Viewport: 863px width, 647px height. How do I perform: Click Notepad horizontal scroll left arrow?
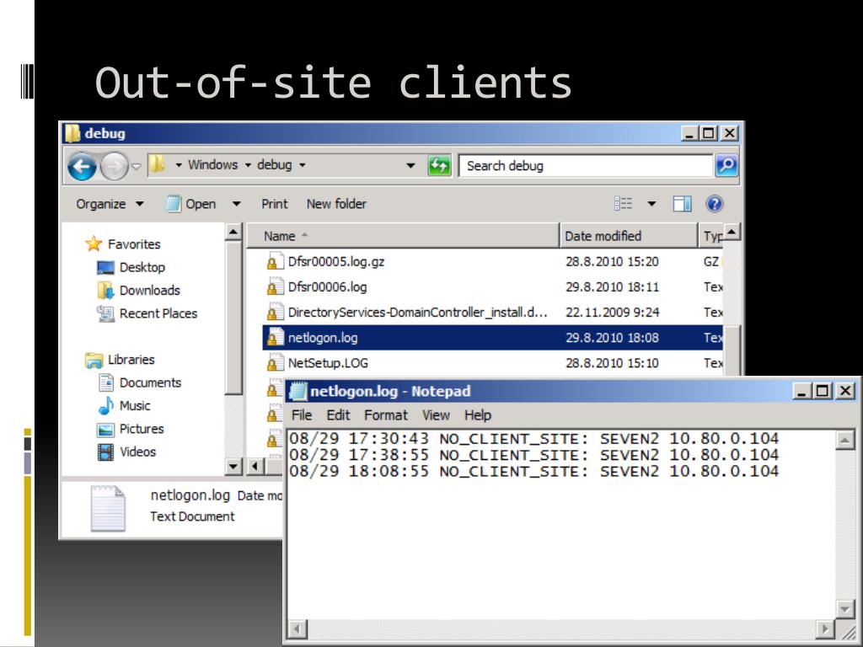tap(297, 628)
